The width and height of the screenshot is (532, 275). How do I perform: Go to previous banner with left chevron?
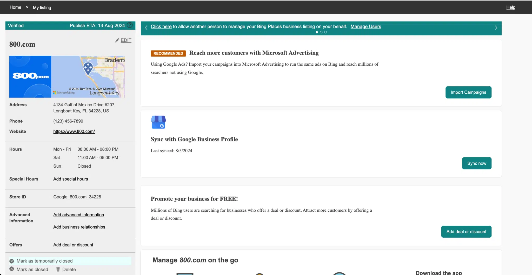tap(146, 27)
